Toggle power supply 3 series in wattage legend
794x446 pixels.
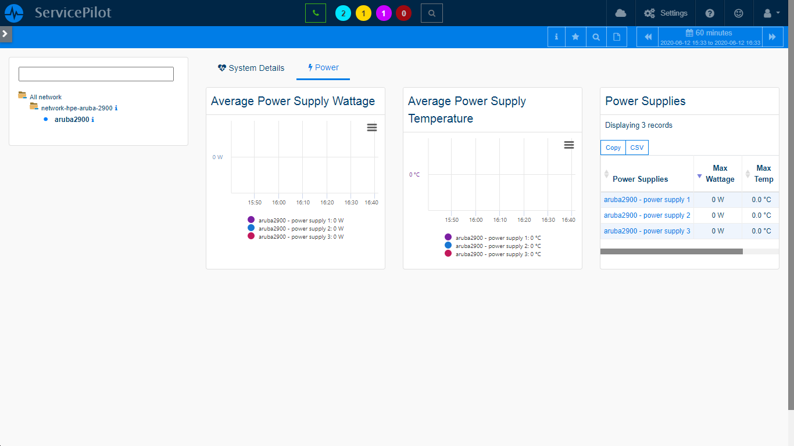pyautogui.click(x=301, y=236)
